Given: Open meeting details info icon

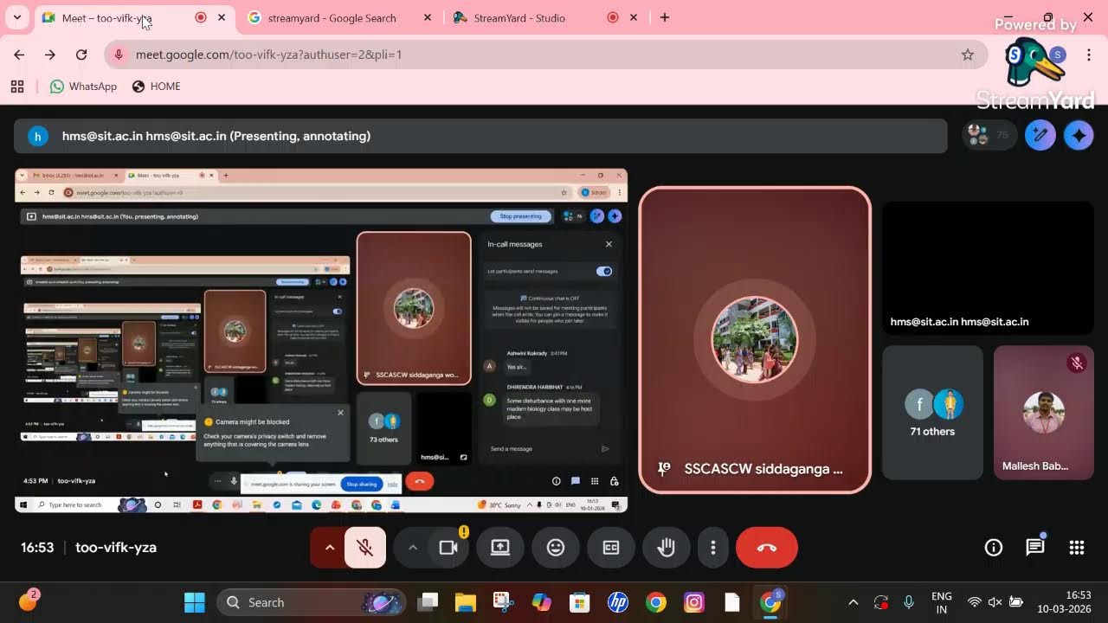Looking at the screenshot, I should [994, 548].
